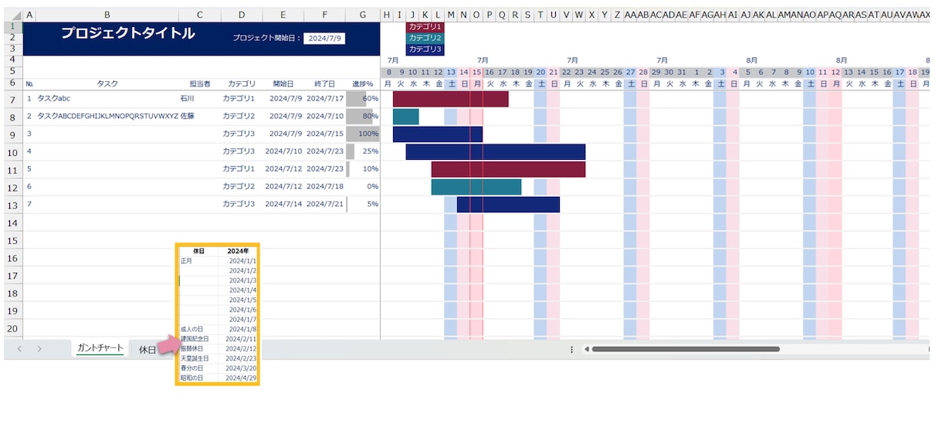Click the 100% progress cell
The height and width of the screenshot is (444, 942).
coord(363,134)
